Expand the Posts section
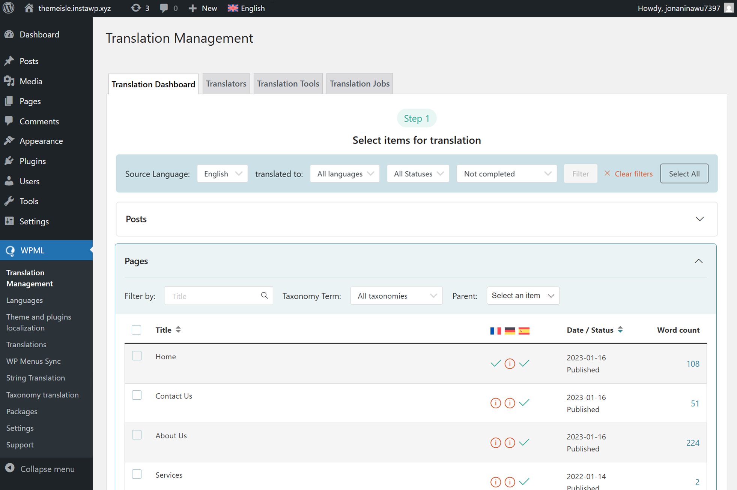 tap(699, 219)
